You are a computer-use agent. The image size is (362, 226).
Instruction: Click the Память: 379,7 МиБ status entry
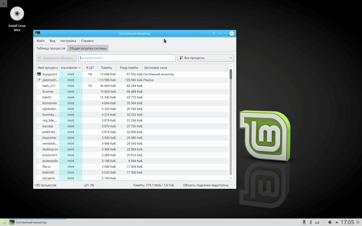point(153,185)
